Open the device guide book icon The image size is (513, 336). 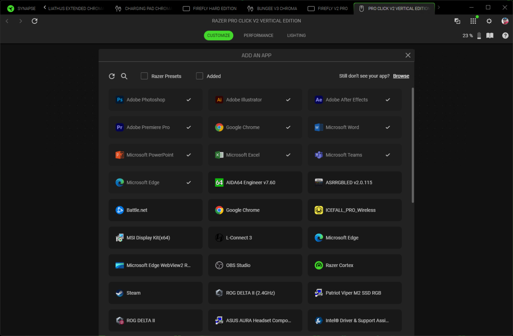coord(490,36)
